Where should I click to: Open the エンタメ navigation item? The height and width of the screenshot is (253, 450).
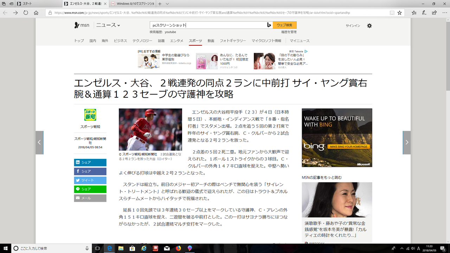click(x=176, y=41)
